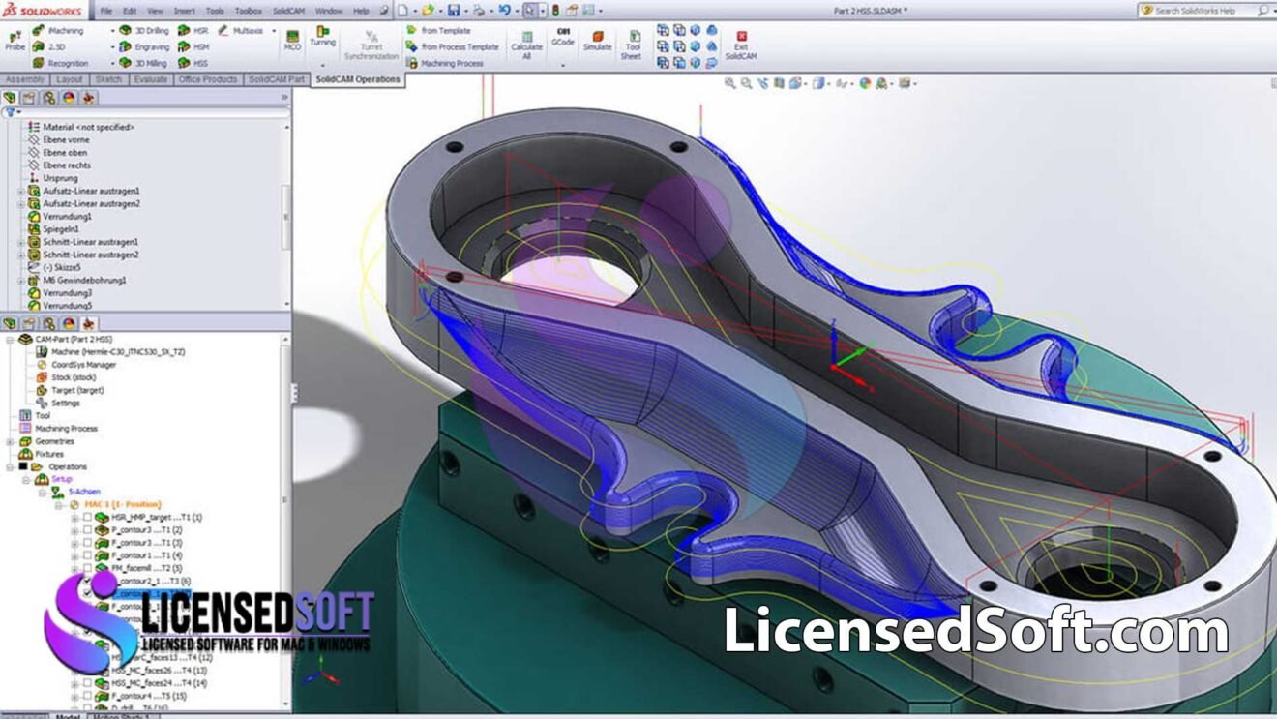The width and height of the screenshot is (1277, 719).
Task: Tick the HSR_HMP_target ...T1 (1) checkbox
Action: click(x=87, y=518)
